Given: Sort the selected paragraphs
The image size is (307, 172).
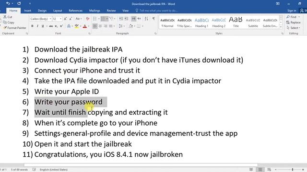Looking at the screenshot, I should click(146, 19).
